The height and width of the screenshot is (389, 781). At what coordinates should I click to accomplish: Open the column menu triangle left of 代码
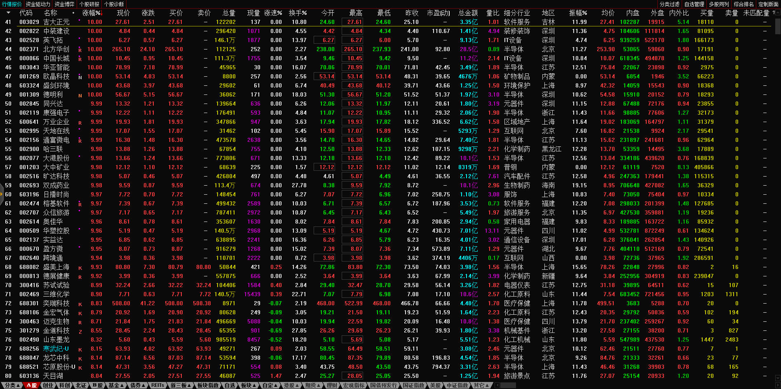[8, 13]
